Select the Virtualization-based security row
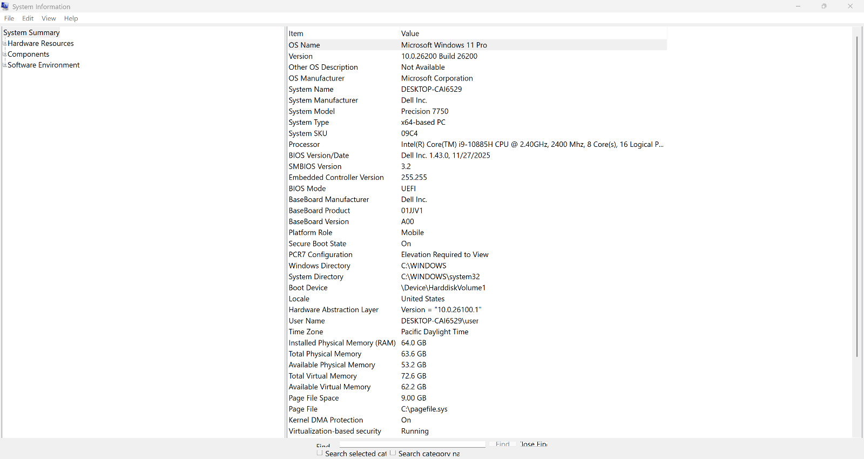The height and width of the screenshot is (459, 864). click(477, 431)
